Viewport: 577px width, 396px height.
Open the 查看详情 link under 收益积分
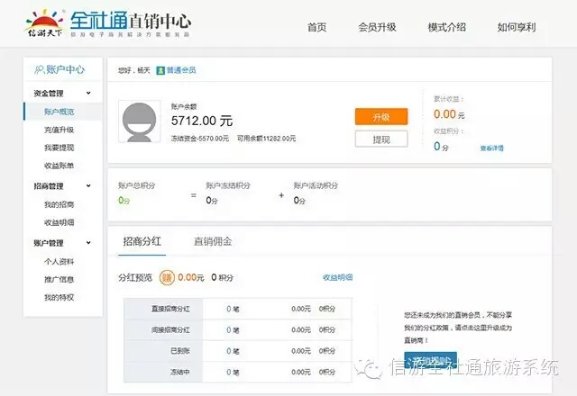tap(491, 148)
